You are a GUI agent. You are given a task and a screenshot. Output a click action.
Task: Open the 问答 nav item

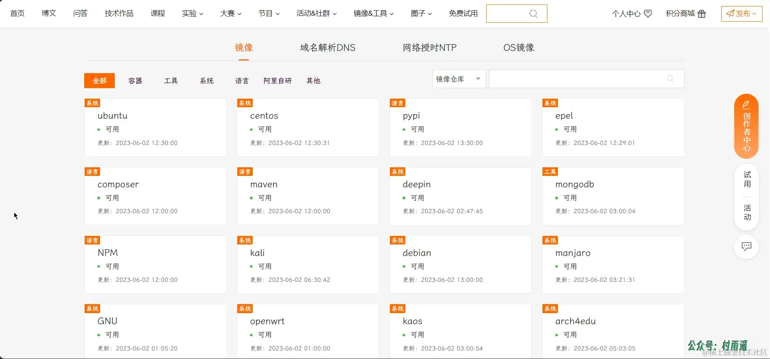click(x=80, y=13)
